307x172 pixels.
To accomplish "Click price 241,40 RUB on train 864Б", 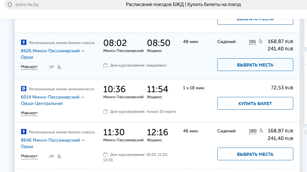I will click(280, 138).
